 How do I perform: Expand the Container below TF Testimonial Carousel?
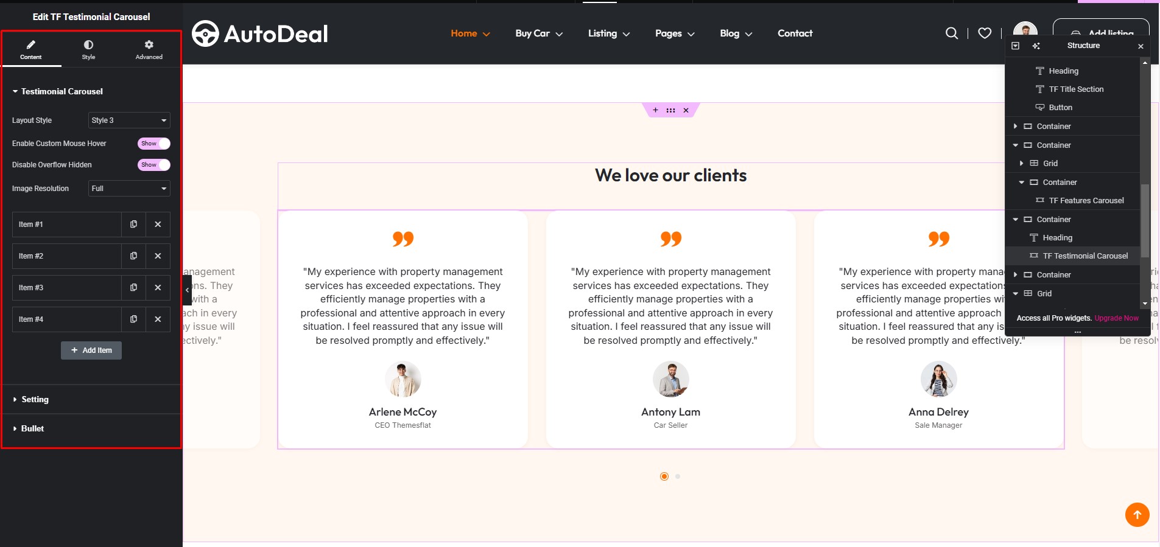coord(1015,275)
